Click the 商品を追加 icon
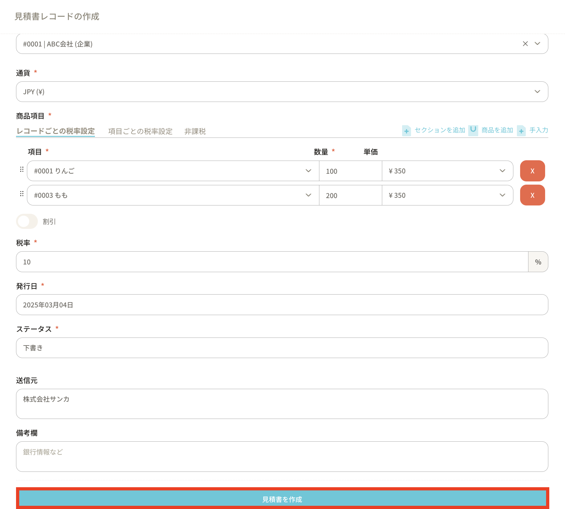This screenshot has height=509, width=565. click(473, 130)
